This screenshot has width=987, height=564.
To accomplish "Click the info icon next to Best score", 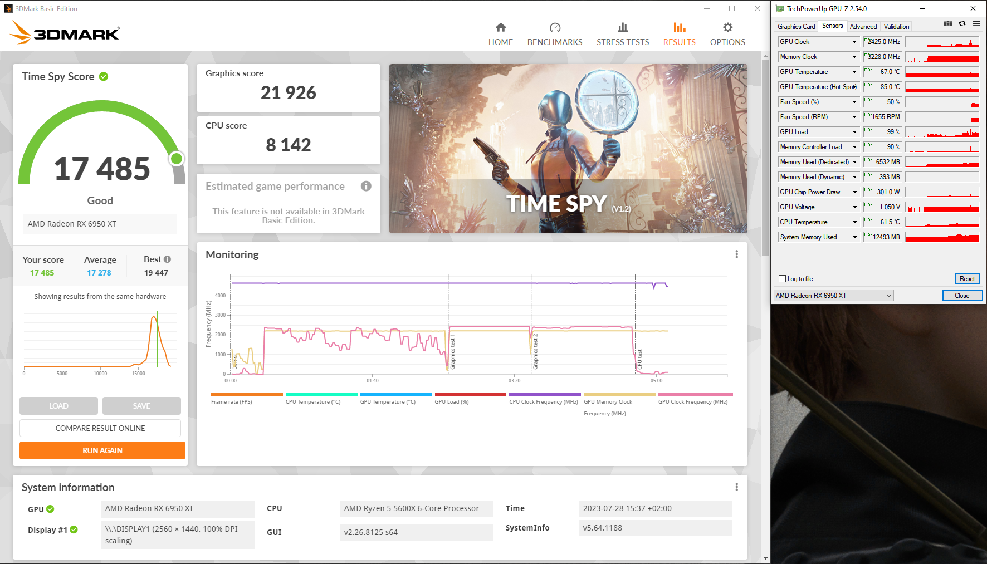I will (167, 259).
